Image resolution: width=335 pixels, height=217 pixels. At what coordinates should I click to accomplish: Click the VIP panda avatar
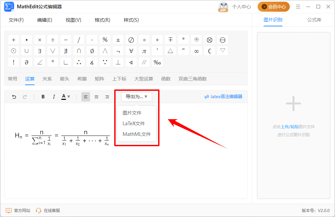[x=223, y=7]
